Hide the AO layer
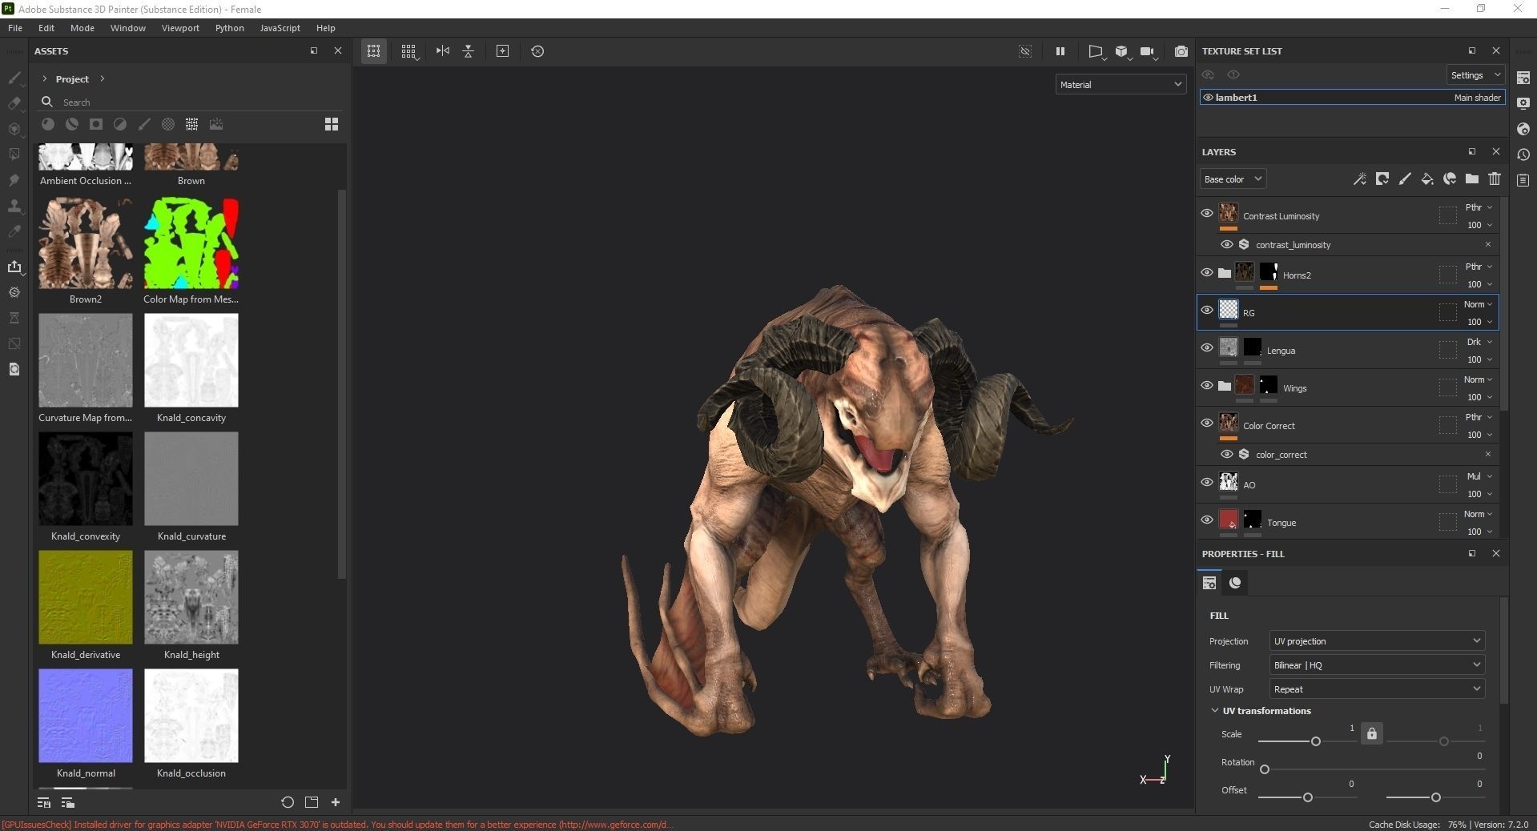 pos(1207,482)
